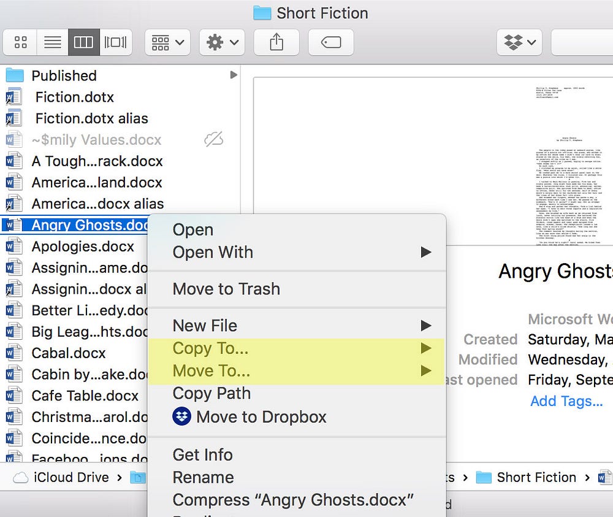
Task: Switch to list view in toolbar
Action: pyautogui.click(x=52, y=42)
